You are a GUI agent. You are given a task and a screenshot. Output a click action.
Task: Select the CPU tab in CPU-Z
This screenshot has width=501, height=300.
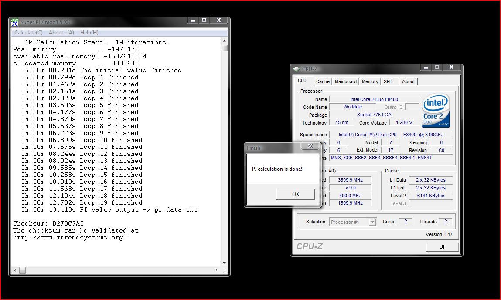tap(302, 81)
